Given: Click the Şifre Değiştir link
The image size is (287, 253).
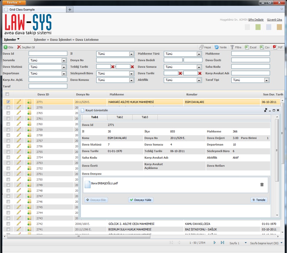Looking at the screenshot, I should pos(256,19).
